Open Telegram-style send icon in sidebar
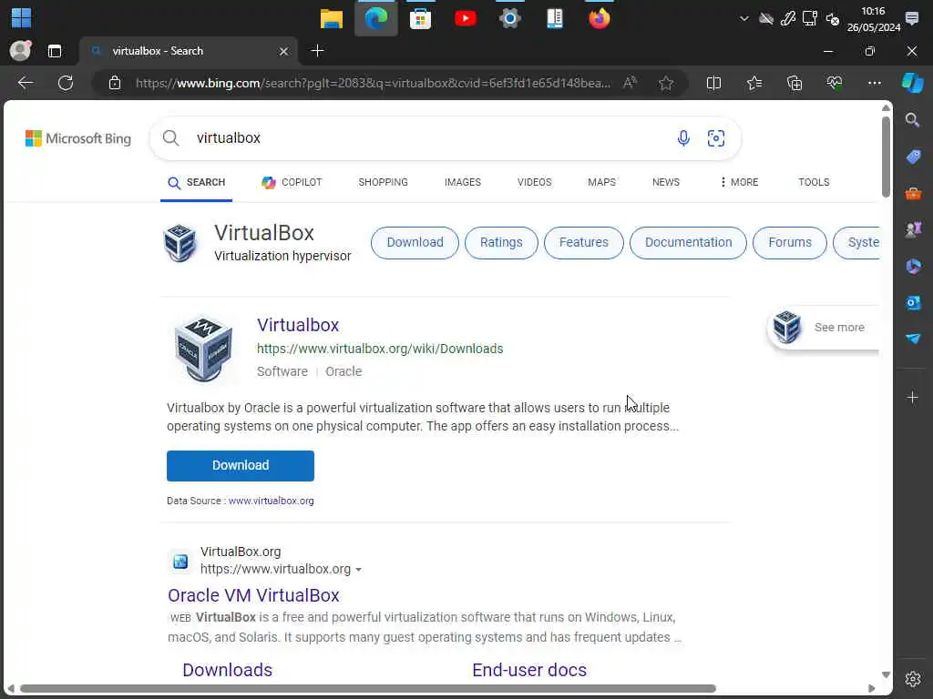Screen dimensions: 933x699 pos(913,339)
